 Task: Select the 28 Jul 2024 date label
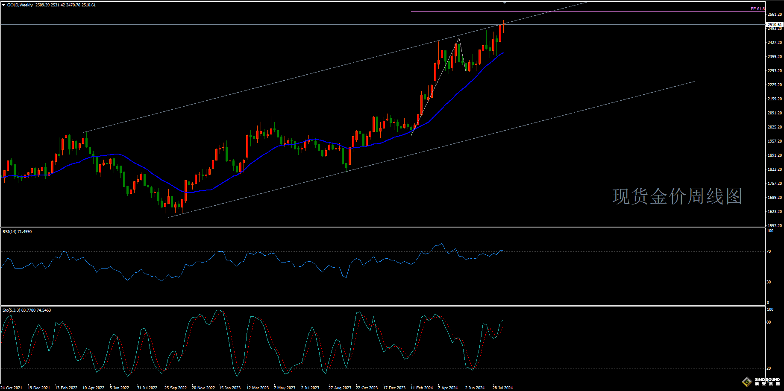[x=502, y=388]
